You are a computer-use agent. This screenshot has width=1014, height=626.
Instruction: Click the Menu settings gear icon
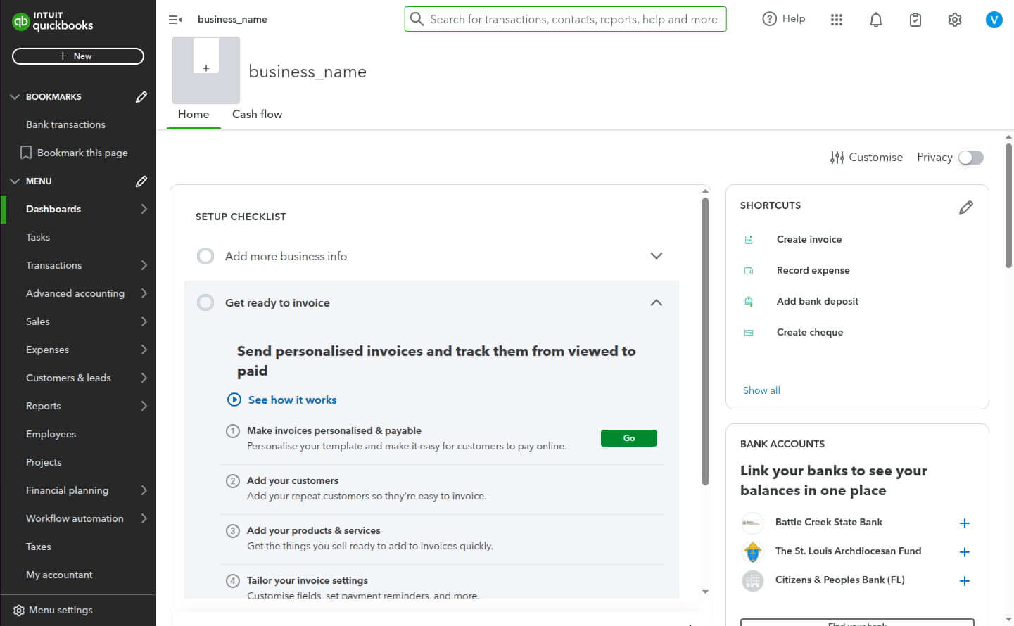point(19,611)
